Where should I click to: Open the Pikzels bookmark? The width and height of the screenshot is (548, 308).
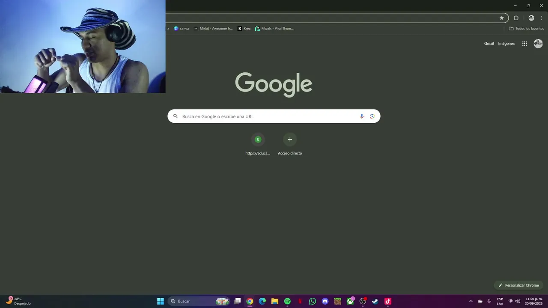[x=274, y=29]
